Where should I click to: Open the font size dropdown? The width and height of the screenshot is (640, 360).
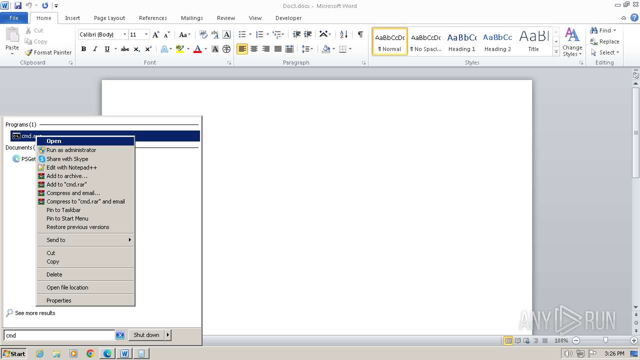tap(146, 34)
